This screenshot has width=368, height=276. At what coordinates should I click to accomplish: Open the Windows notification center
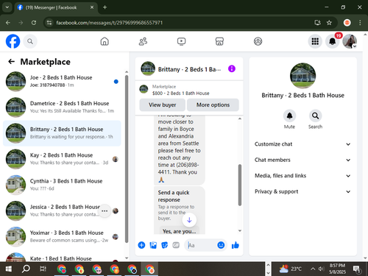point(357,269)
